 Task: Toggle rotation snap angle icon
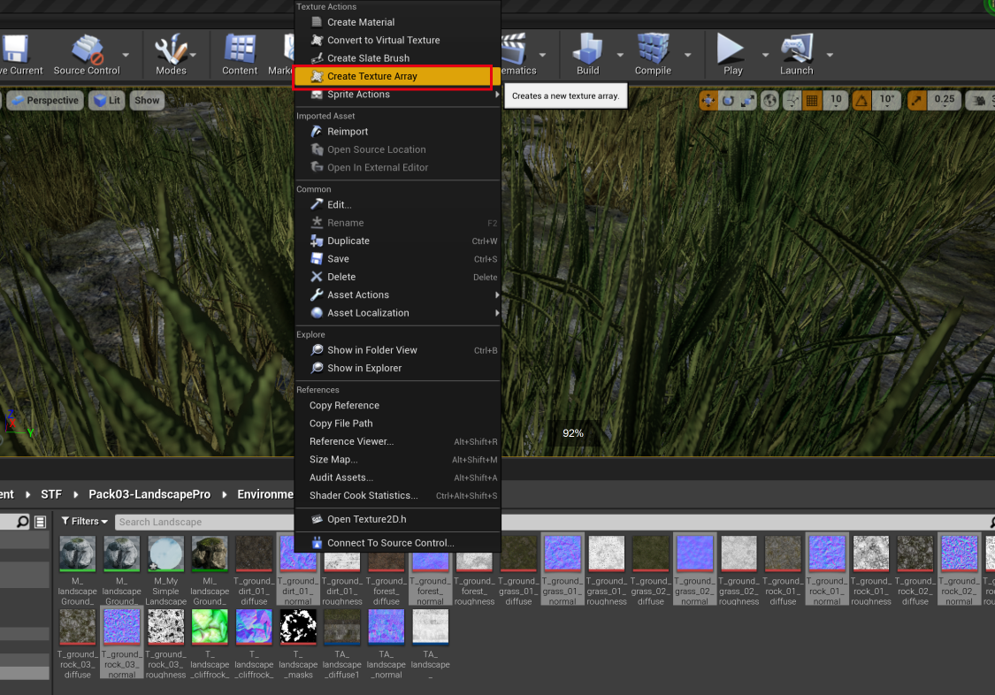tap(861, 100)
